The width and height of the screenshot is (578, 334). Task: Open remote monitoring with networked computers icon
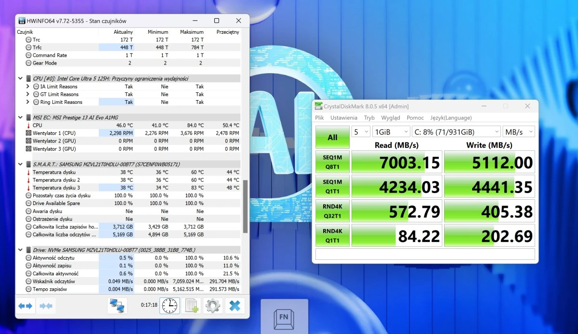pos(117,305)
